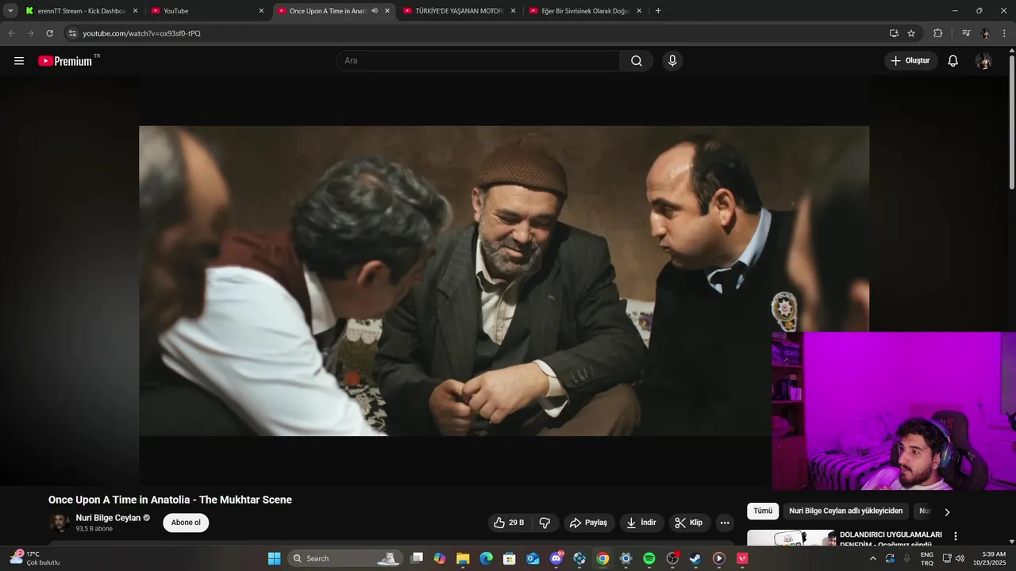1016x571 pixels.
Task: Open YouTube notifications bell
Action: tap(953, 61)
